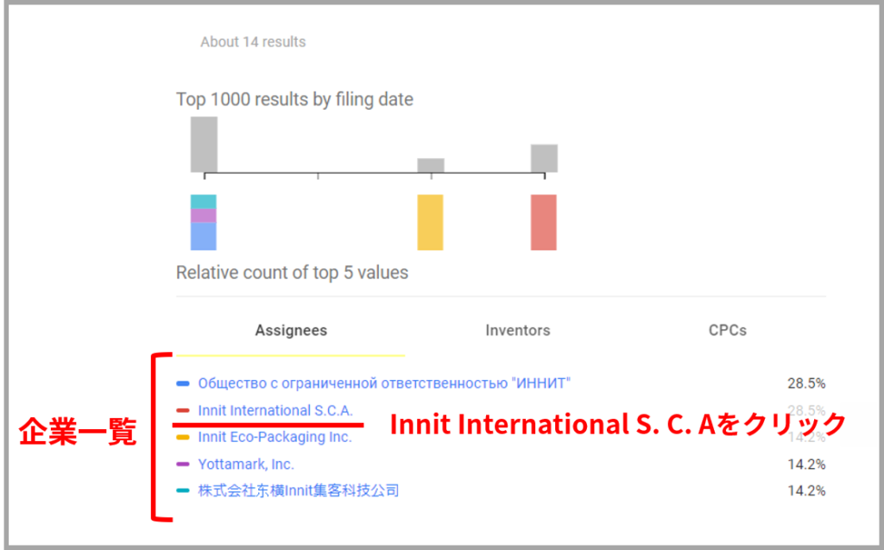Click the blue legend marker beside ИННИТ

click(183, 383)
